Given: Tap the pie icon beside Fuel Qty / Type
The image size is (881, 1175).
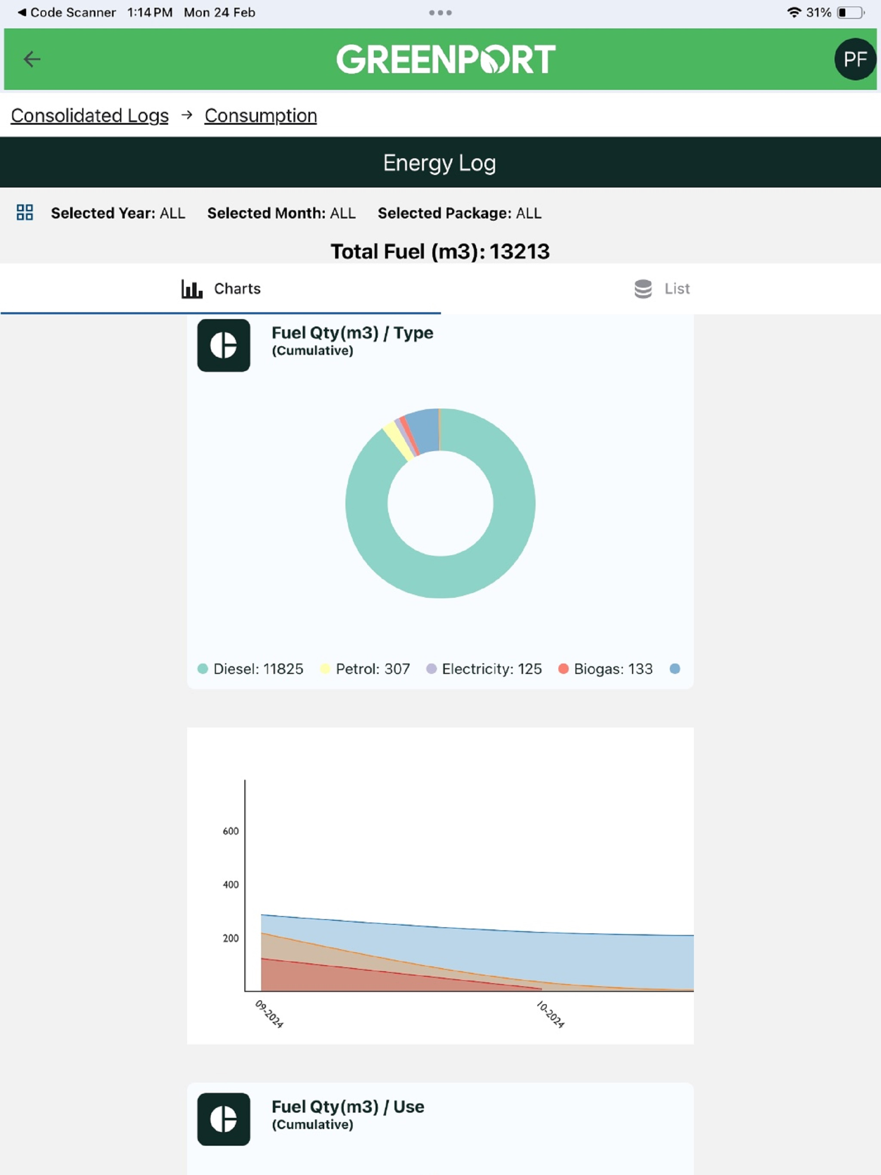Looking at the screenshot, I should [x=224, y=345].
